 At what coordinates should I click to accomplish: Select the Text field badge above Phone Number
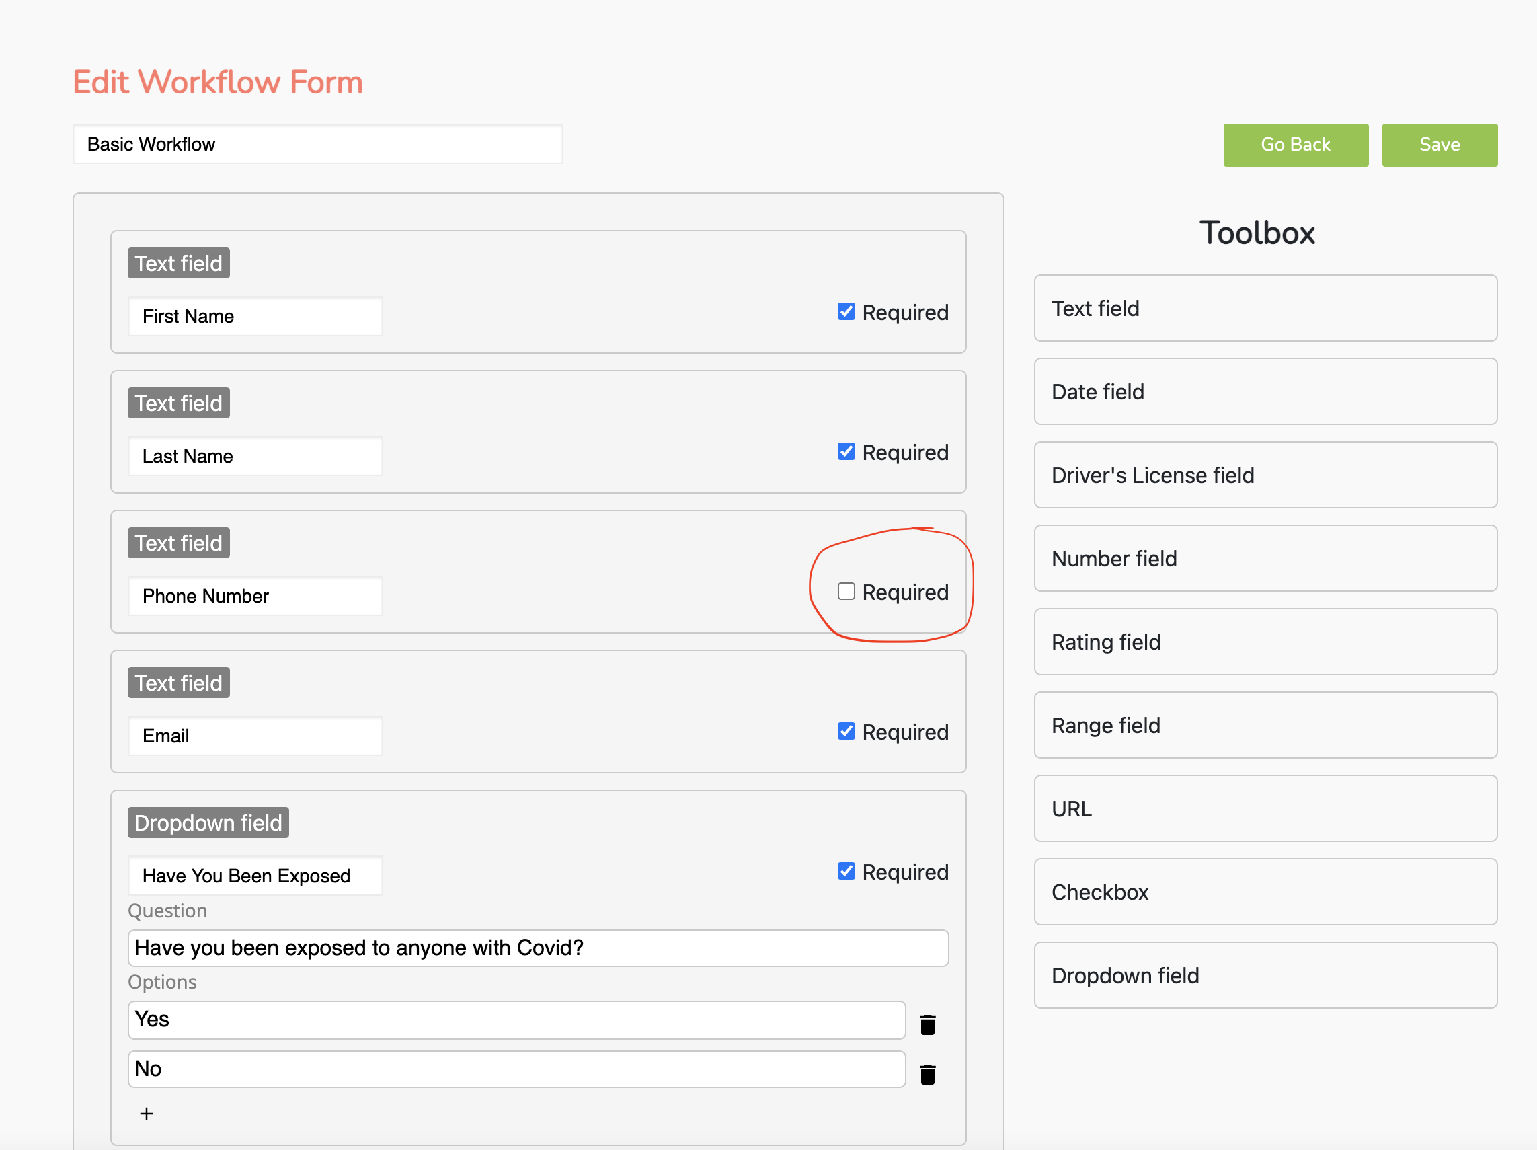(x=179, y=543)
